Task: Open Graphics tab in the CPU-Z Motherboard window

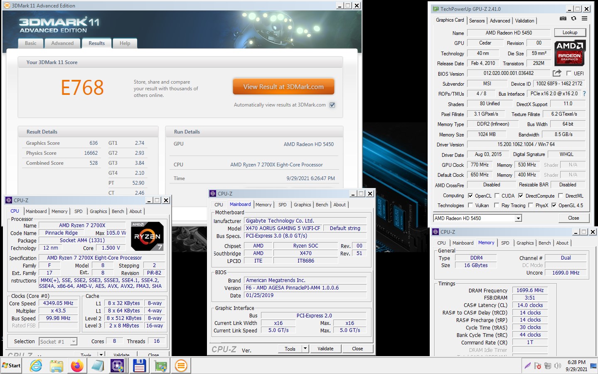Action: point(303,205)
